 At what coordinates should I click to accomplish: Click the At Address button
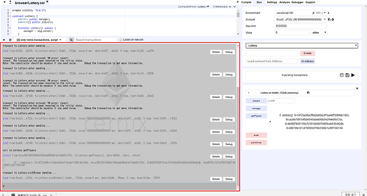[x=307, y=61]
